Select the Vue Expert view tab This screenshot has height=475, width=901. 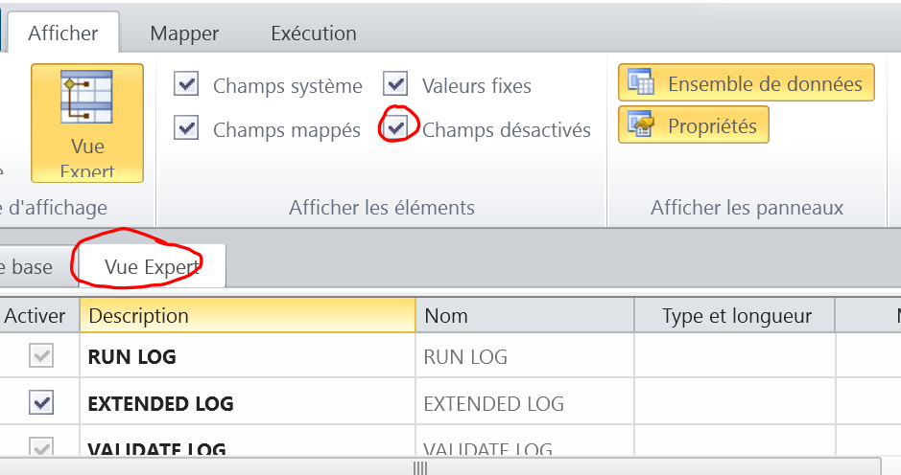152,266
